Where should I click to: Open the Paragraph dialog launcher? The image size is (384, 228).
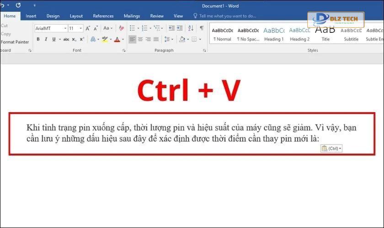(x=204, y=50)
